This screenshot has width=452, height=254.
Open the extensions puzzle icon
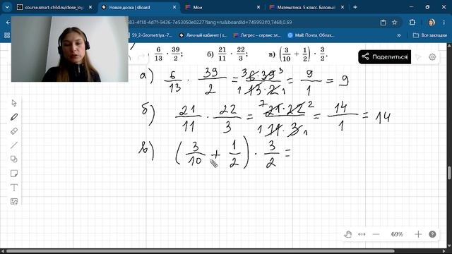[412, 22]
